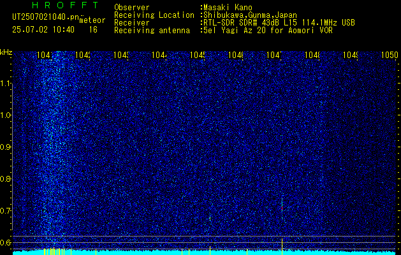
Task: Click the "kHz" axis unit label
Action: (x=6, y=52)
